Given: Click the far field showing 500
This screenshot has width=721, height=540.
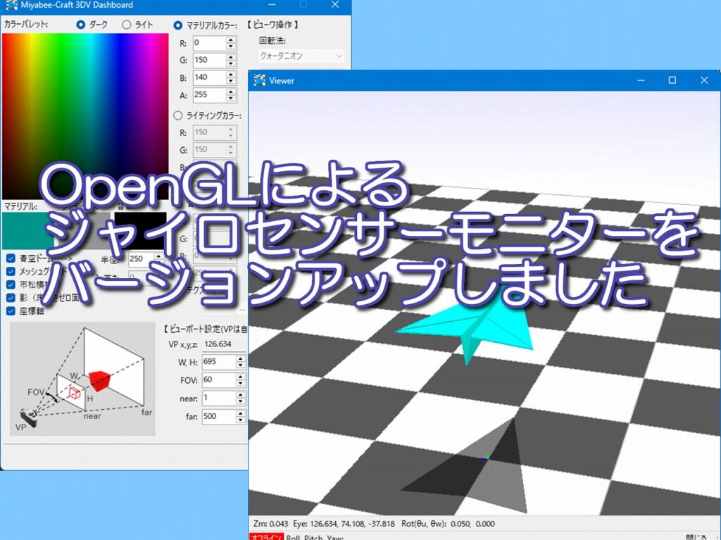Looking at the screenshot, I should point(219,416).
